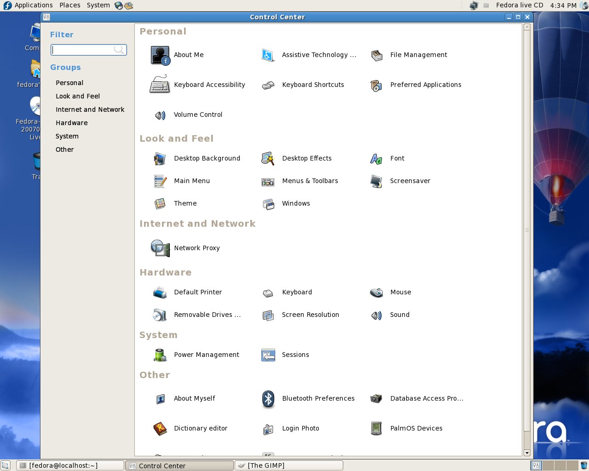Open Screen Resolution icon
The image size is (589, 471).
[x=268, y=315]
